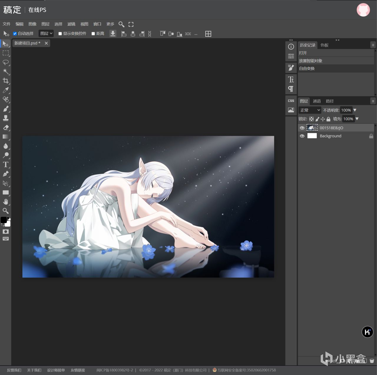This screenshot has width=377, height=375.
Task: Select the Hand tool
Action: pyautogui.click(x=6, y=202)
